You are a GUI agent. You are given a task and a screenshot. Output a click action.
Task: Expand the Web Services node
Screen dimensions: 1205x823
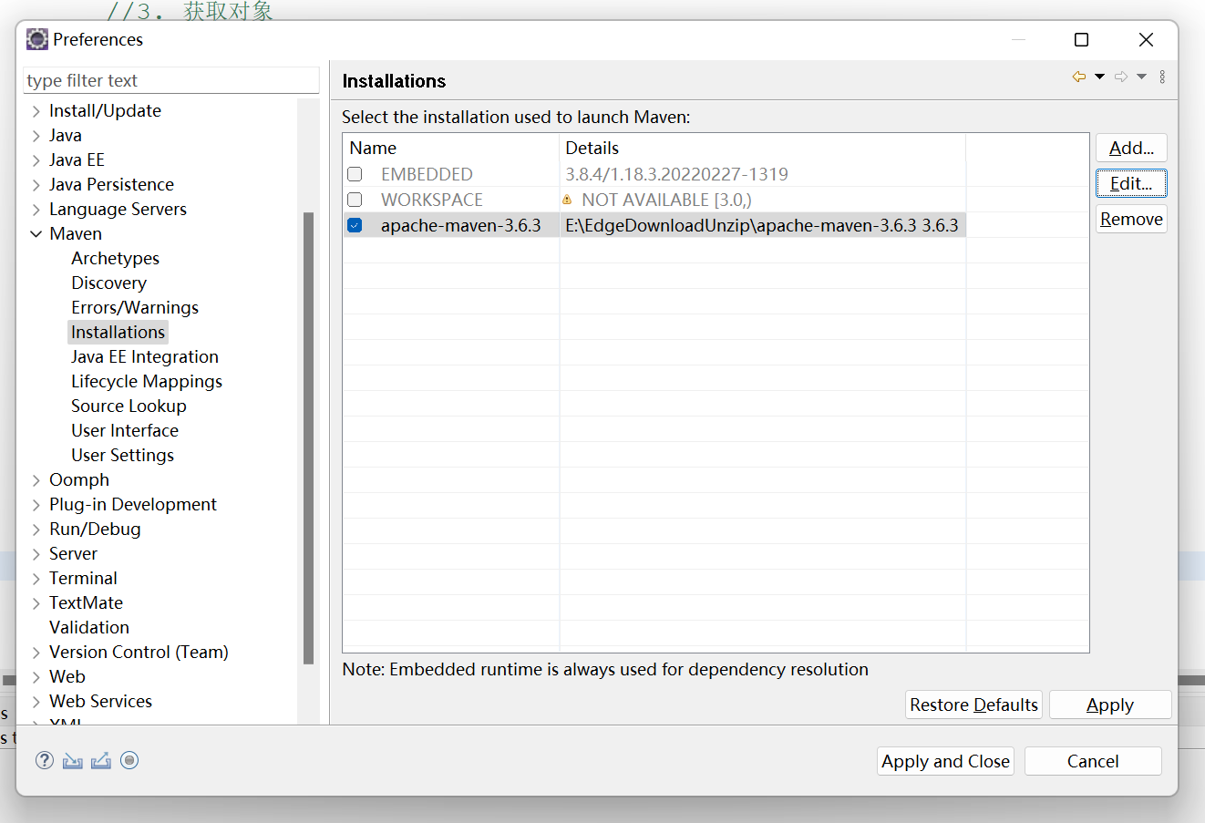pyautogui.click(x=36, y=702)
